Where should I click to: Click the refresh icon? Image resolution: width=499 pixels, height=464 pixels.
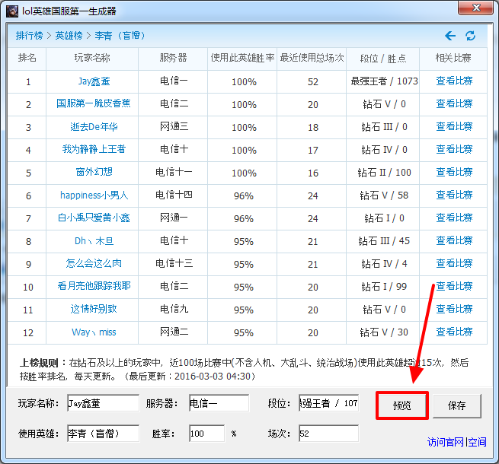[x=471, y=36]
